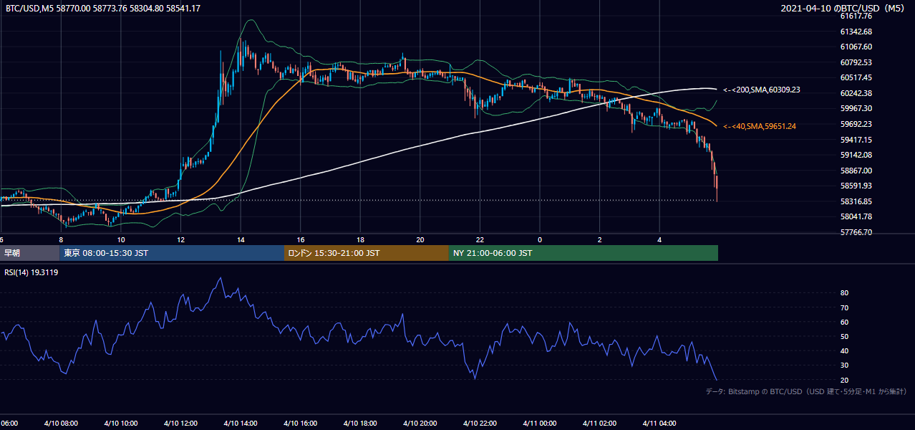Viewport: 915px width, 430px height.
Task: Select the 59967.30 price axis label
Action: point(856,108)
